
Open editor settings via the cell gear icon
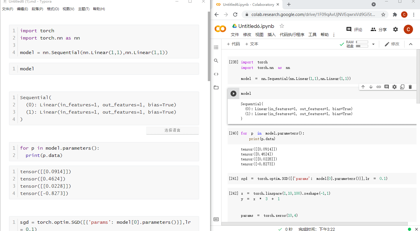[394, 87]
